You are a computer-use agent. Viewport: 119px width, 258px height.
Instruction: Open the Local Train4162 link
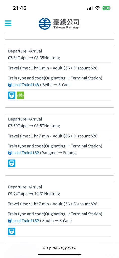point(23,221)
